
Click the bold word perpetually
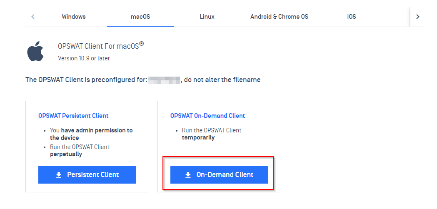point(66,154)
